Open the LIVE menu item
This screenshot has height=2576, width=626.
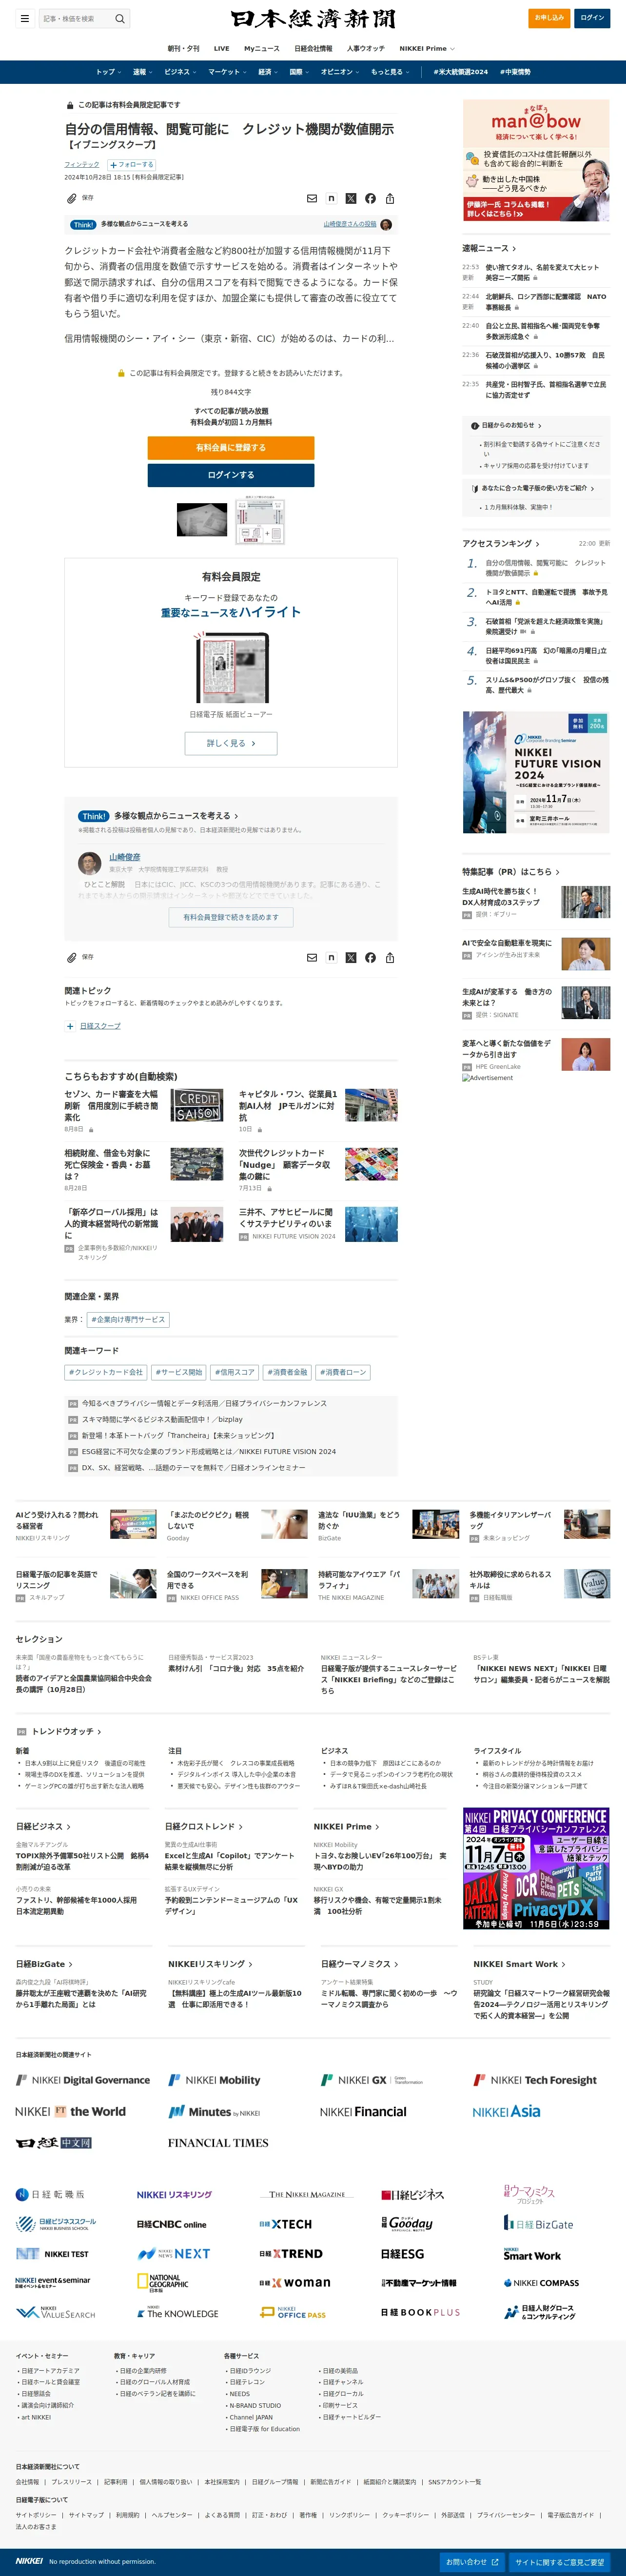point(222,48)
